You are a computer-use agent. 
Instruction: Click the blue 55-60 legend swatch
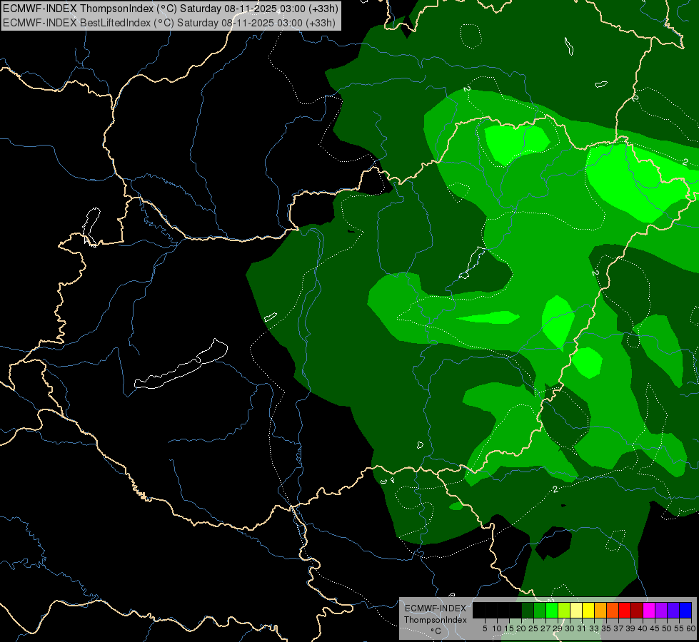(685, 610)
